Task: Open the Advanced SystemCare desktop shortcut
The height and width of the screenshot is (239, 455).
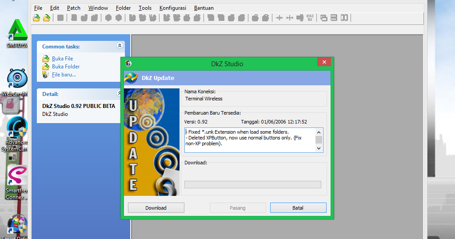Action: [16, 134]
